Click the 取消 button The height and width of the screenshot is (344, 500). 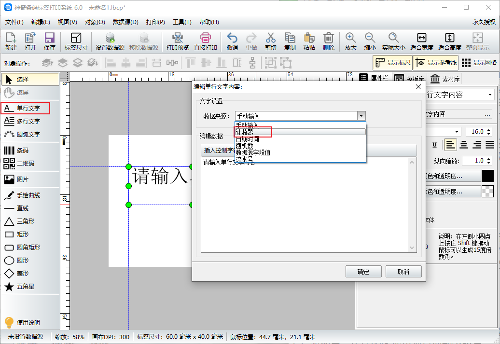tap(403, 272)
